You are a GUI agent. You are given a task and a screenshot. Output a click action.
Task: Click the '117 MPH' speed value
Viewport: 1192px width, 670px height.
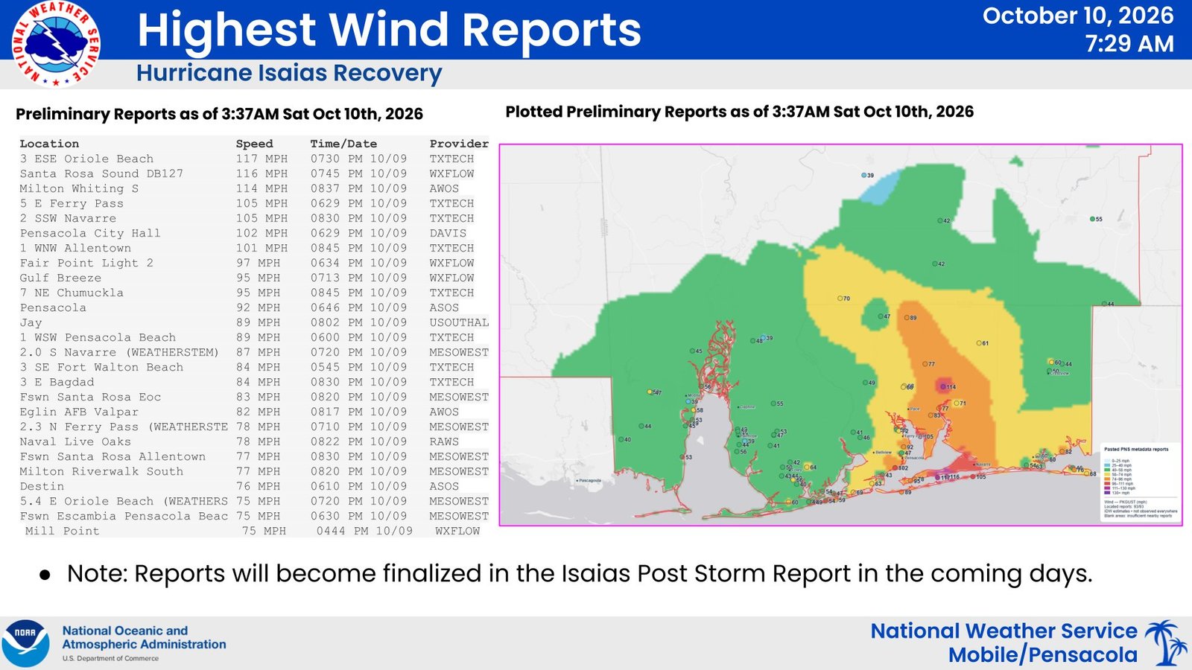click(261, 159)
